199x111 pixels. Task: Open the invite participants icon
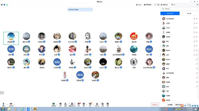tap(65, 104)
